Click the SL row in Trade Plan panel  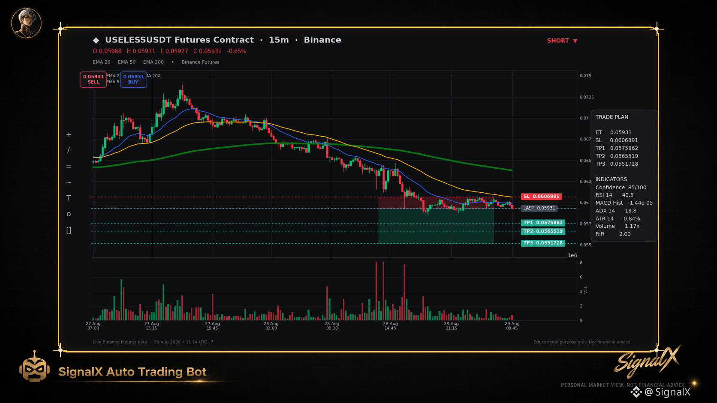pos(617,140)
